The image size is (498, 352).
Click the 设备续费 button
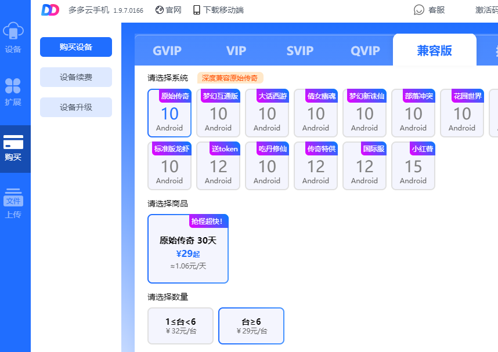(76, 77)
